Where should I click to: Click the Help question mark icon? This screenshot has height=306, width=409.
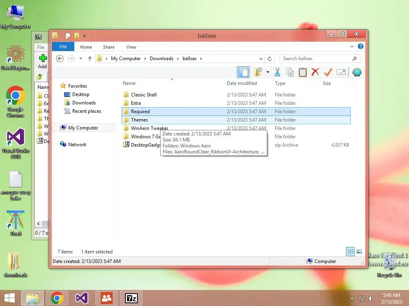(x=361, y=46)
